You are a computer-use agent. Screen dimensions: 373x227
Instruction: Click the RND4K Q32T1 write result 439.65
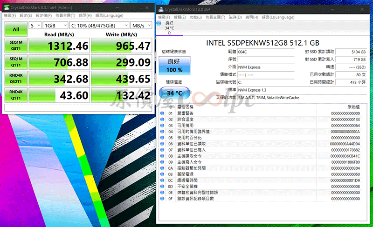click(122, 79)
